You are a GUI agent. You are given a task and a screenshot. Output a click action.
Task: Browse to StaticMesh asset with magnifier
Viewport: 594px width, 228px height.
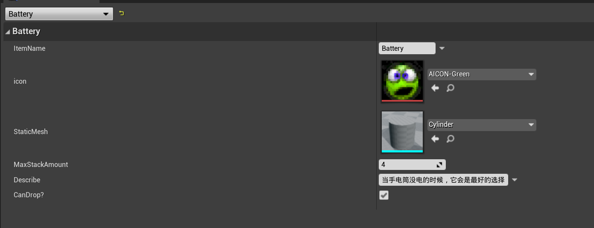pos(450,139)
